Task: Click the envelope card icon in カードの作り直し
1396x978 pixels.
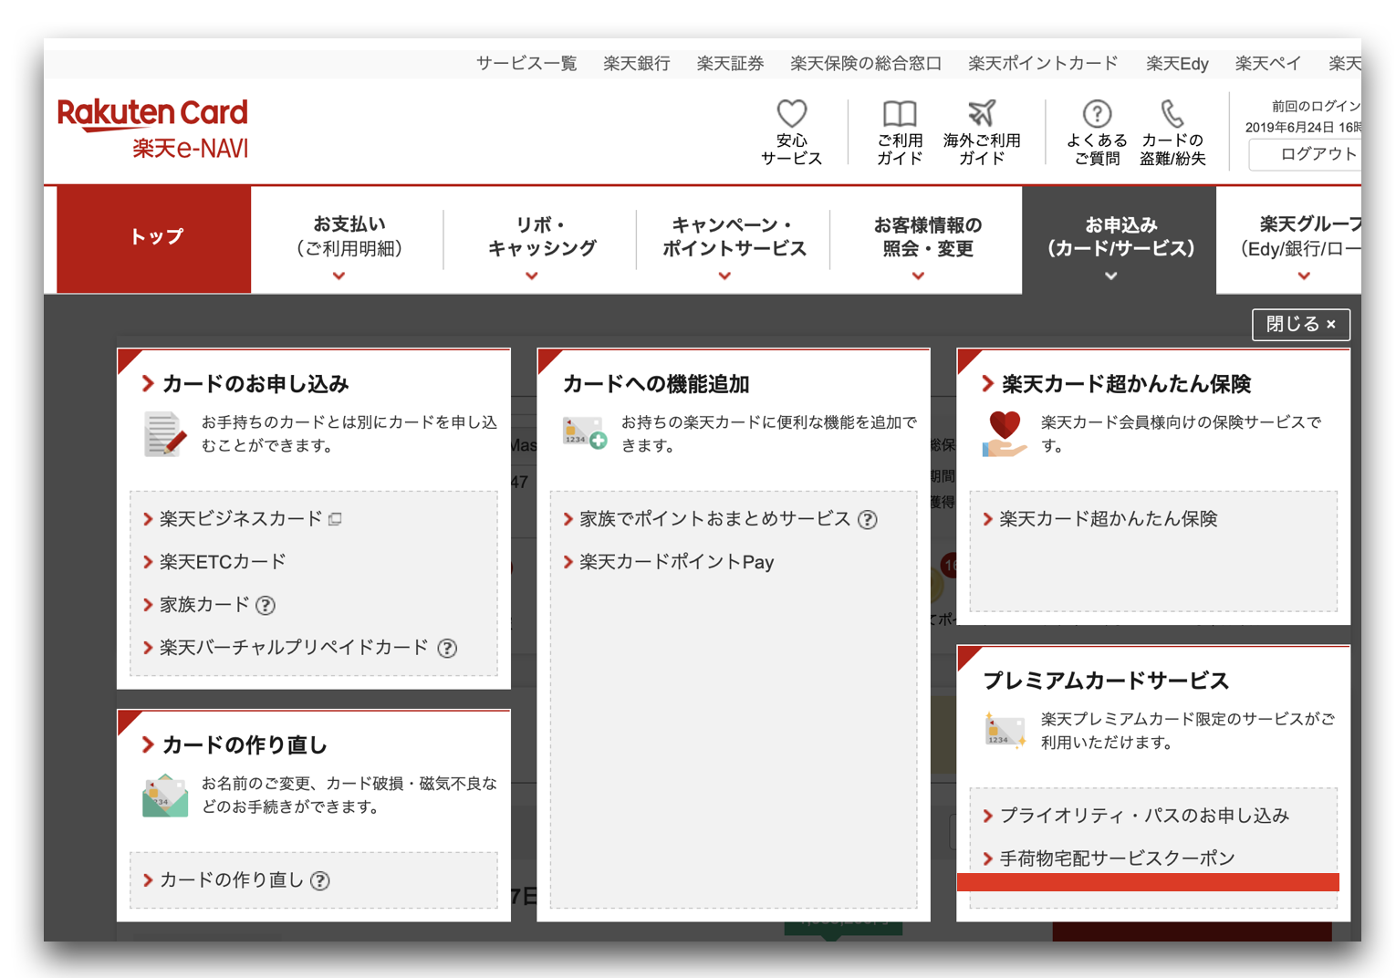Action: coord(165,796)
